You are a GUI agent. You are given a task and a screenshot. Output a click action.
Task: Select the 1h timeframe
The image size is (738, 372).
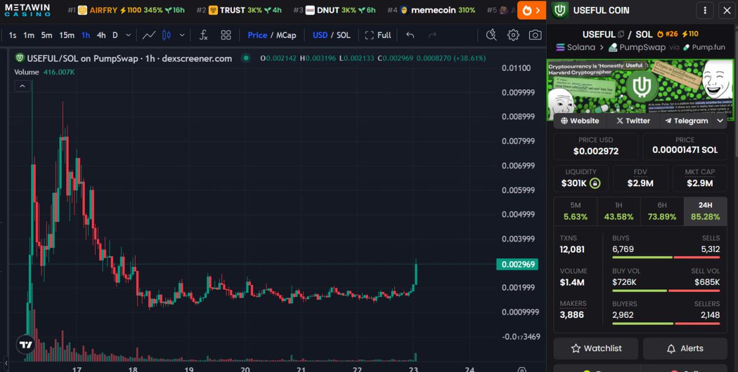pyautogui.click(x=85, y=35)
